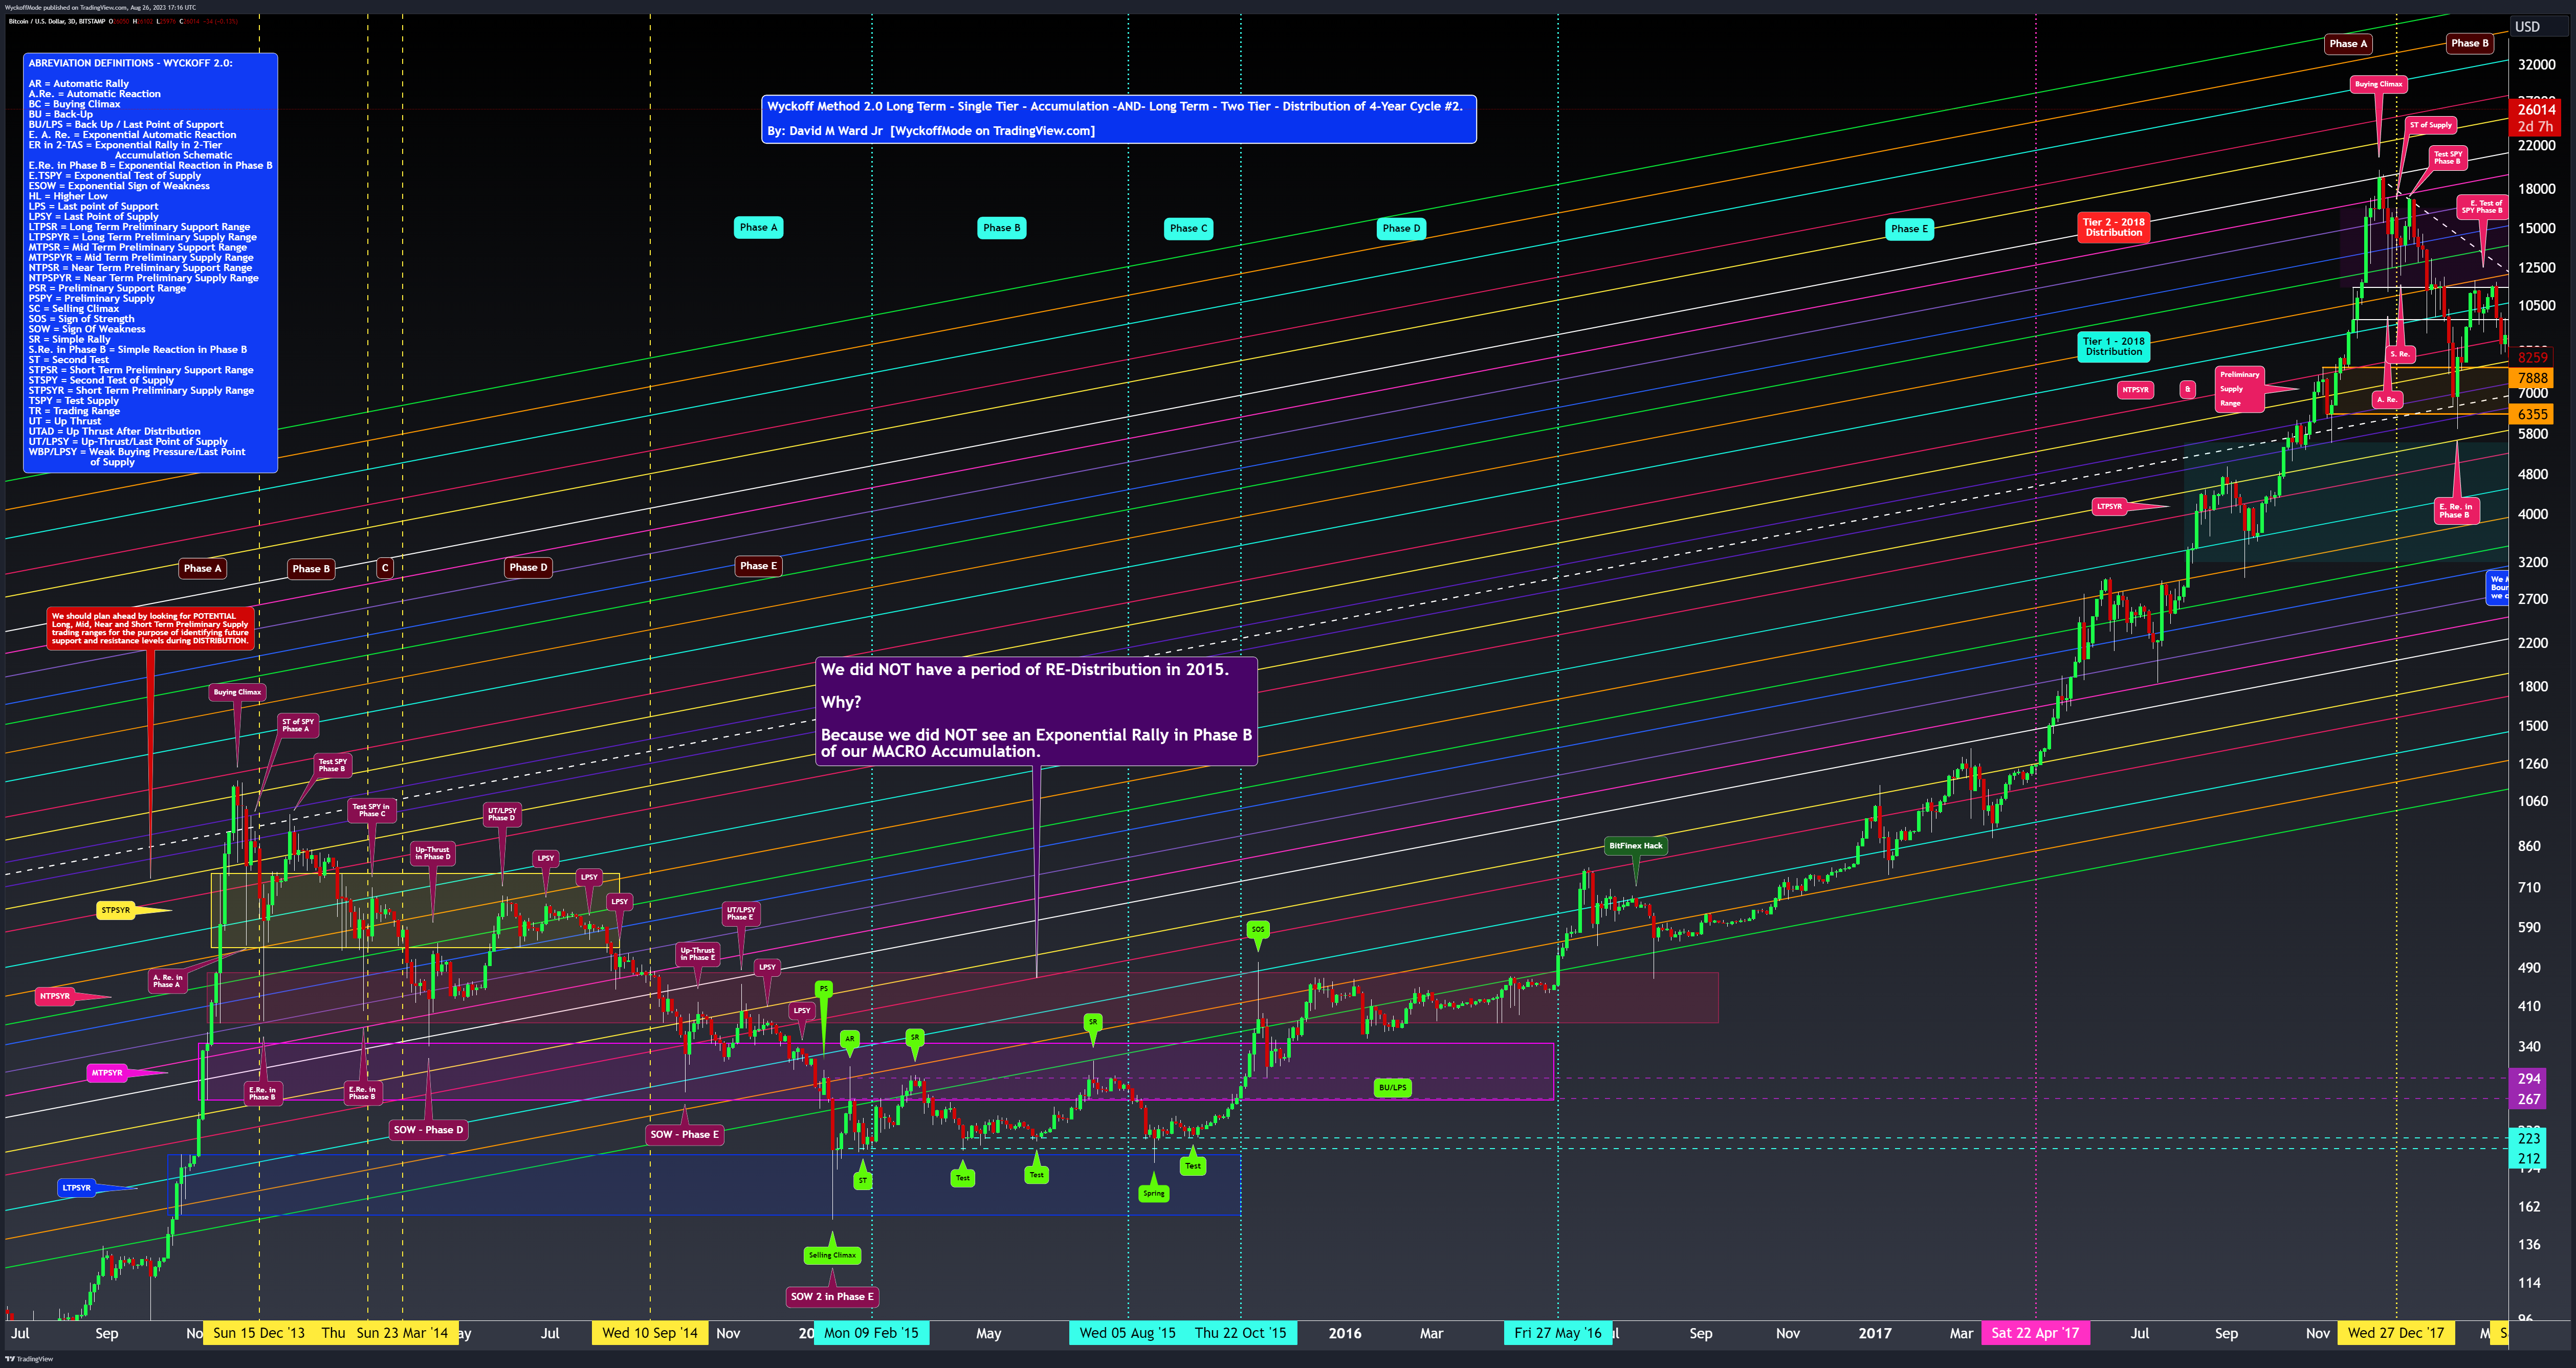Click the 'Mon 09 Feb '15' date marker
The width and height of the screenshot is (2576, 1368).
click(871, 1333)
